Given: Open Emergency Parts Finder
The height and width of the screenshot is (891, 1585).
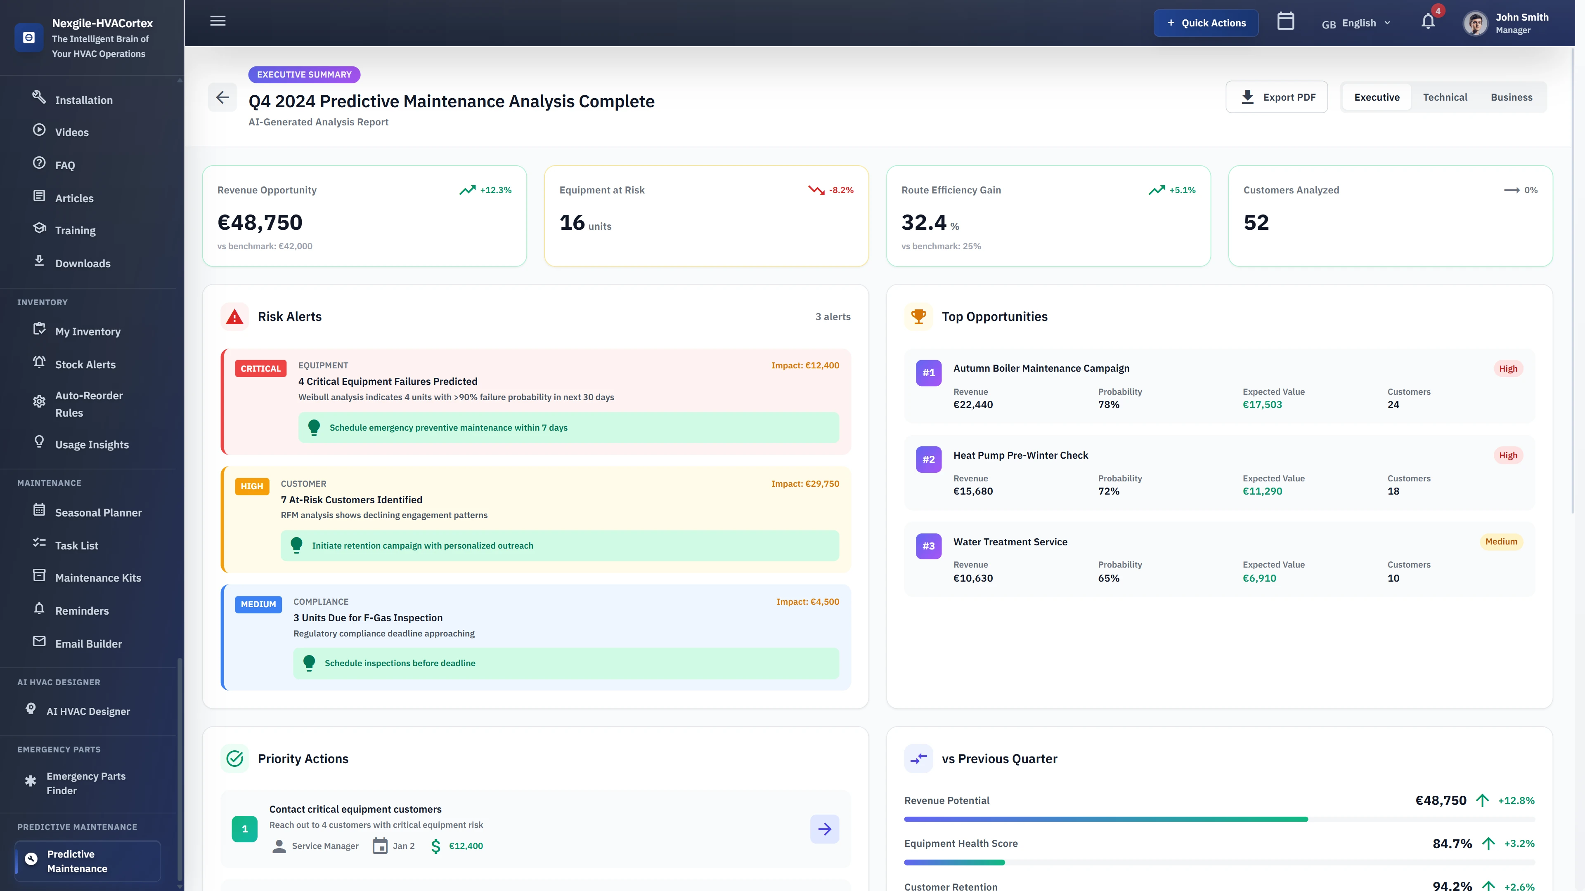Looking at the screenshot, I should 86,783.
